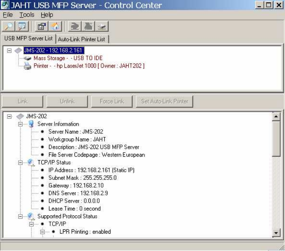
Task: Click the Mass Storage drive icon
Action: click(x=28, y=58)
